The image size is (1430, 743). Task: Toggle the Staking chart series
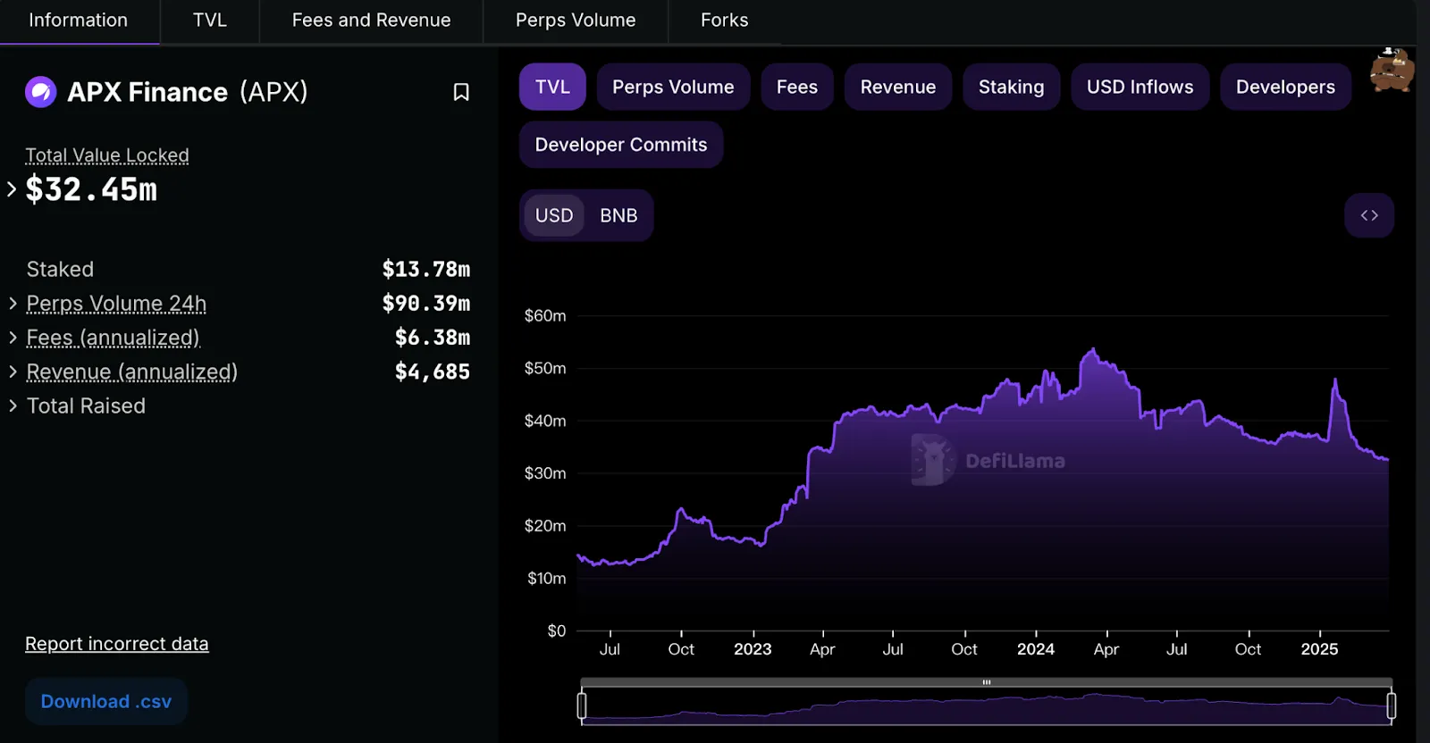pos(1011,87)
